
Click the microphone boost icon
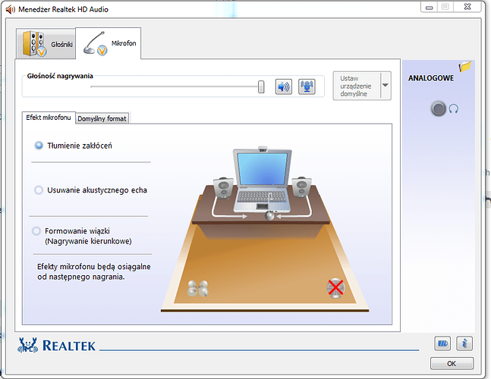point(307,86)
